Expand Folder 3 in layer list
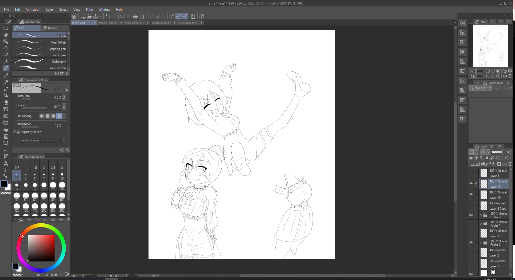 [481, 215]
